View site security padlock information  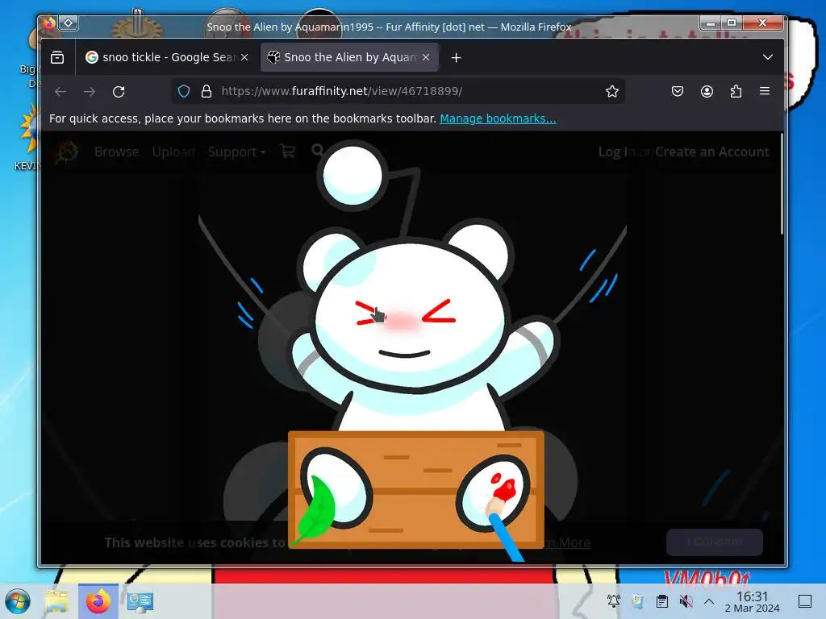[206, 92]
